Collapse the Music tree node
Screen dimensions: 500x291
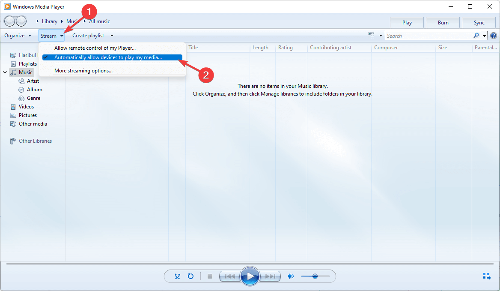point(5,72)
